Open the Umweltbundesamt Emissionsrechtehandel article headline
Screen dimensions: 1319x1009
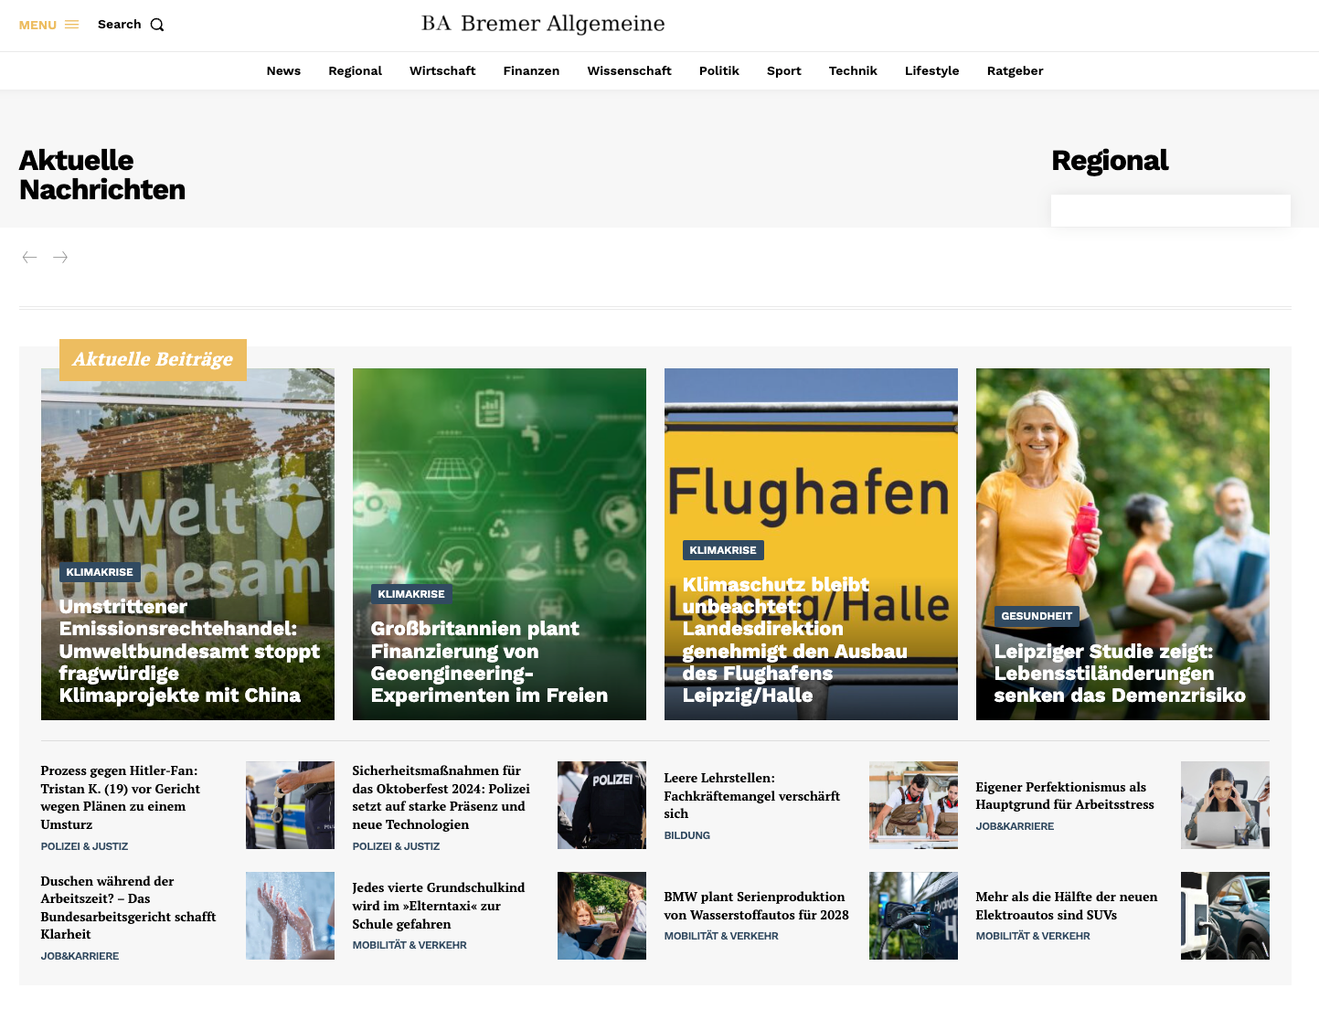(188, 651)
